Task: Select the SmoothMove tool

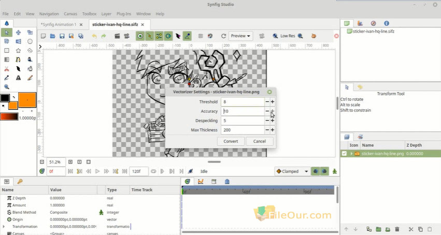Action: (18, 33)
